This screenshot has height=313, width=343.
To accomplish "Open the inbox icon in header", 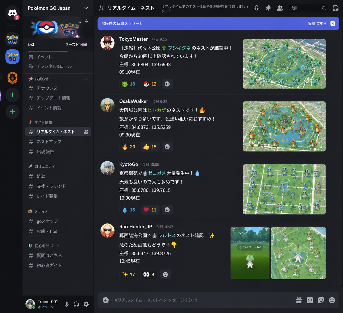I will click(x=335, y=8).
